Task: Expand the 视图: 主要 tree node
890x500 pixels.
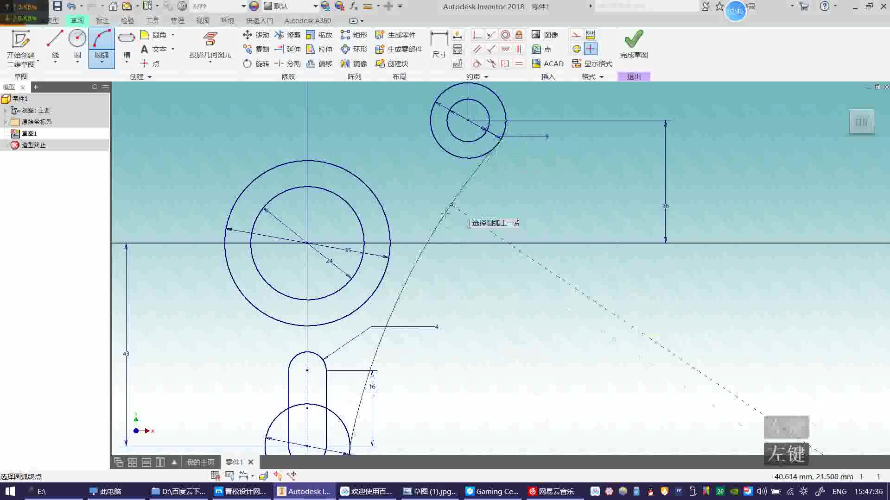Action: coord(5,110)
